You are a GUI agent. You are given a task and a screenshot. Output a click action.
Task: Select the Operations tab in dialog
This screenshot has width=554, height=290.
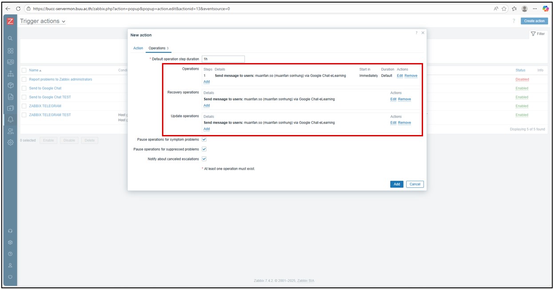(x=158, y=48)
